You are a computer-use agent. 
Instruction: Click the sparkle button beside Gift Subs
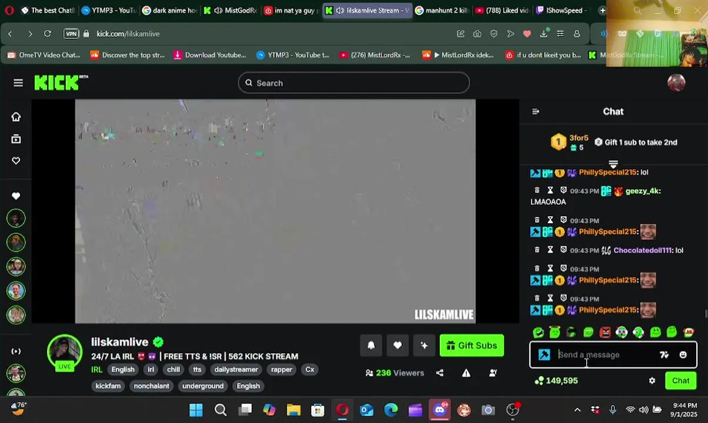click(x=424, y=345)
